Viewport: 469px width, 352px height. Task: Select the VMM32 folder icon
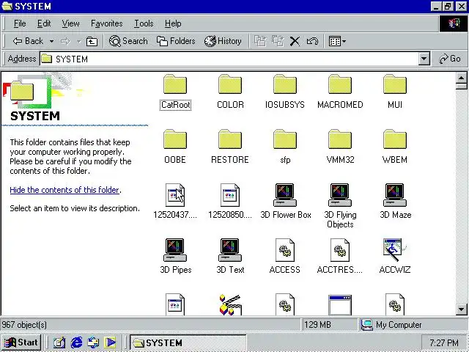pos(340,139)
